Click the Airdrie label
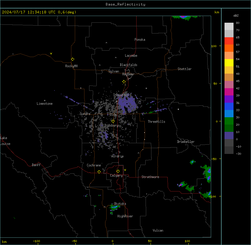Viewport: 251px width, 245px height. [118, 156]
